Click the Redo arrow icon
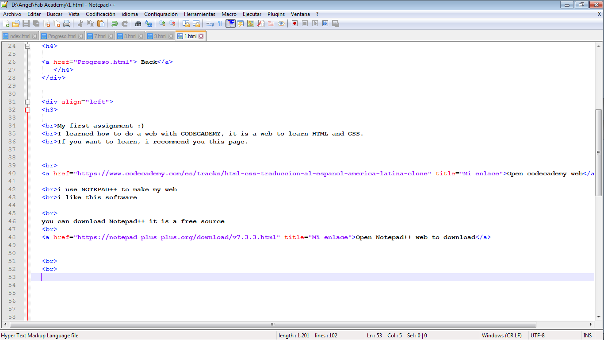This screenshot has width=604, height=340. (x=125, y=23)
